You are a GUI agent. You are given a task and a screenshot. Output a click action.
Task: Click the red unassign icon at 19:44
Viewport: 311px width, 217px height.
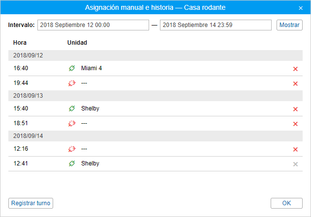point(71,83)
